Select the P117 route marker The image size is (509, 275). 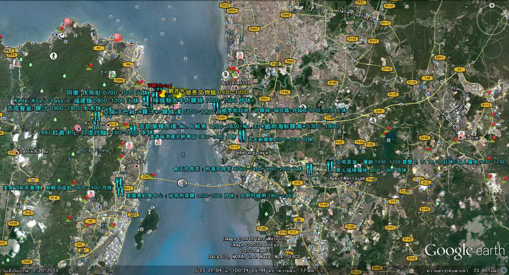(x=385, y=23)
